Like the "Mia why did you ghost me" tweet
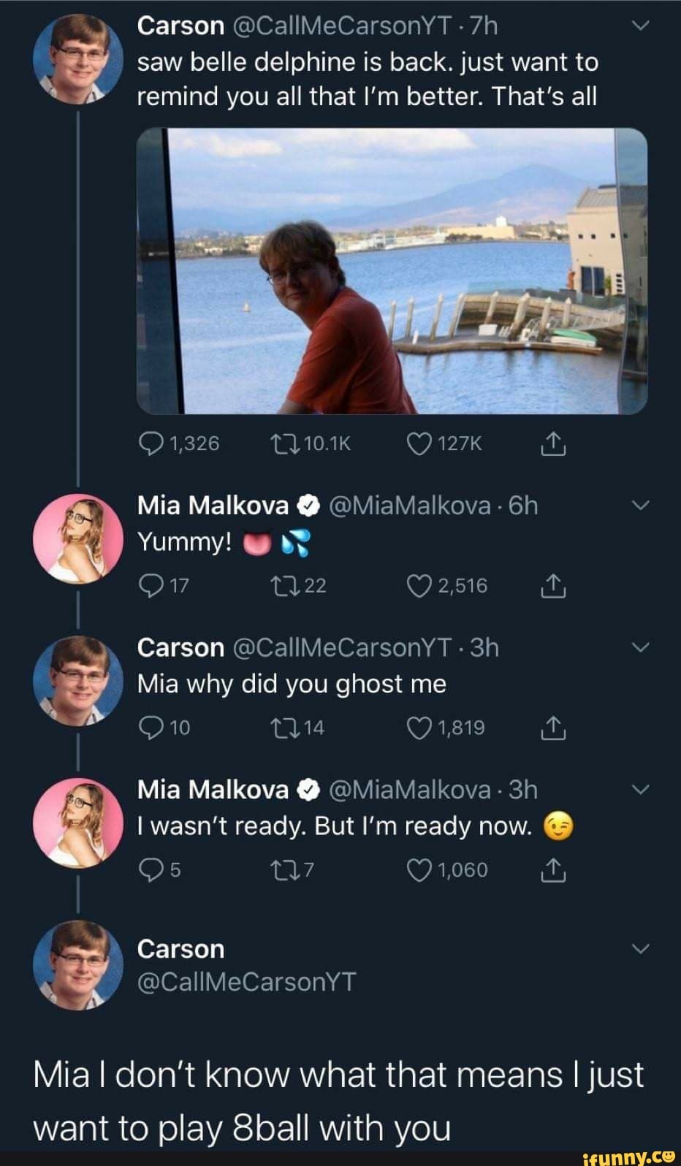The image size is (681, 1166). click(x=419, y=728)
